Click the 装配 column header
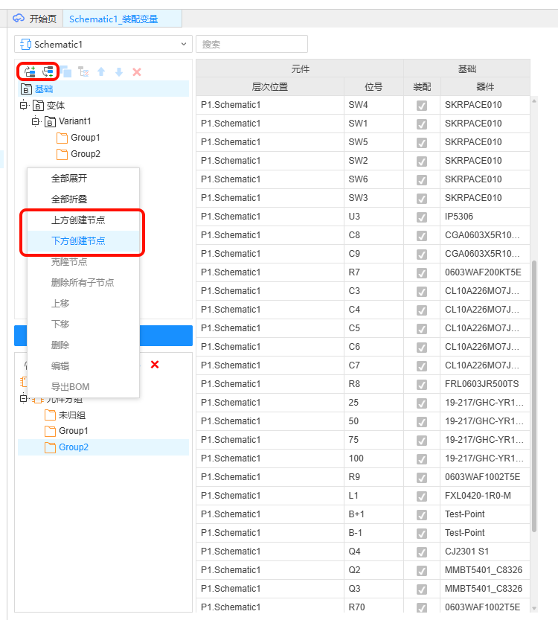 (422, 86)
